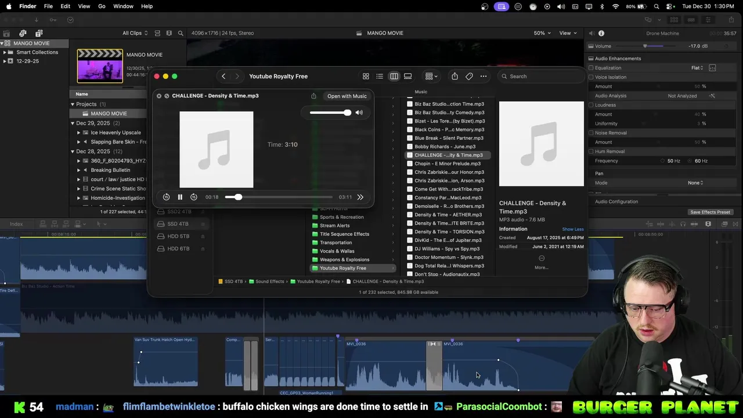
Task: Skip back 15 seconds in preview player
Action: [x=166, y=197]
